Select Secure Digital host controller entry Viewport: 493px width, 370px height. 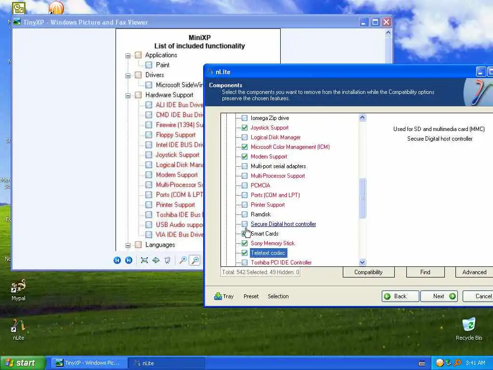pyautogui.click(x=283, y=224)
